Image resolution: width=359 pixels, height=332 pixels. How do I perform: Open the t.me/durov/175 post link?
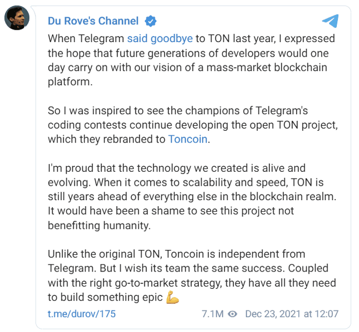pyautogui.click(x=82, y=314)
